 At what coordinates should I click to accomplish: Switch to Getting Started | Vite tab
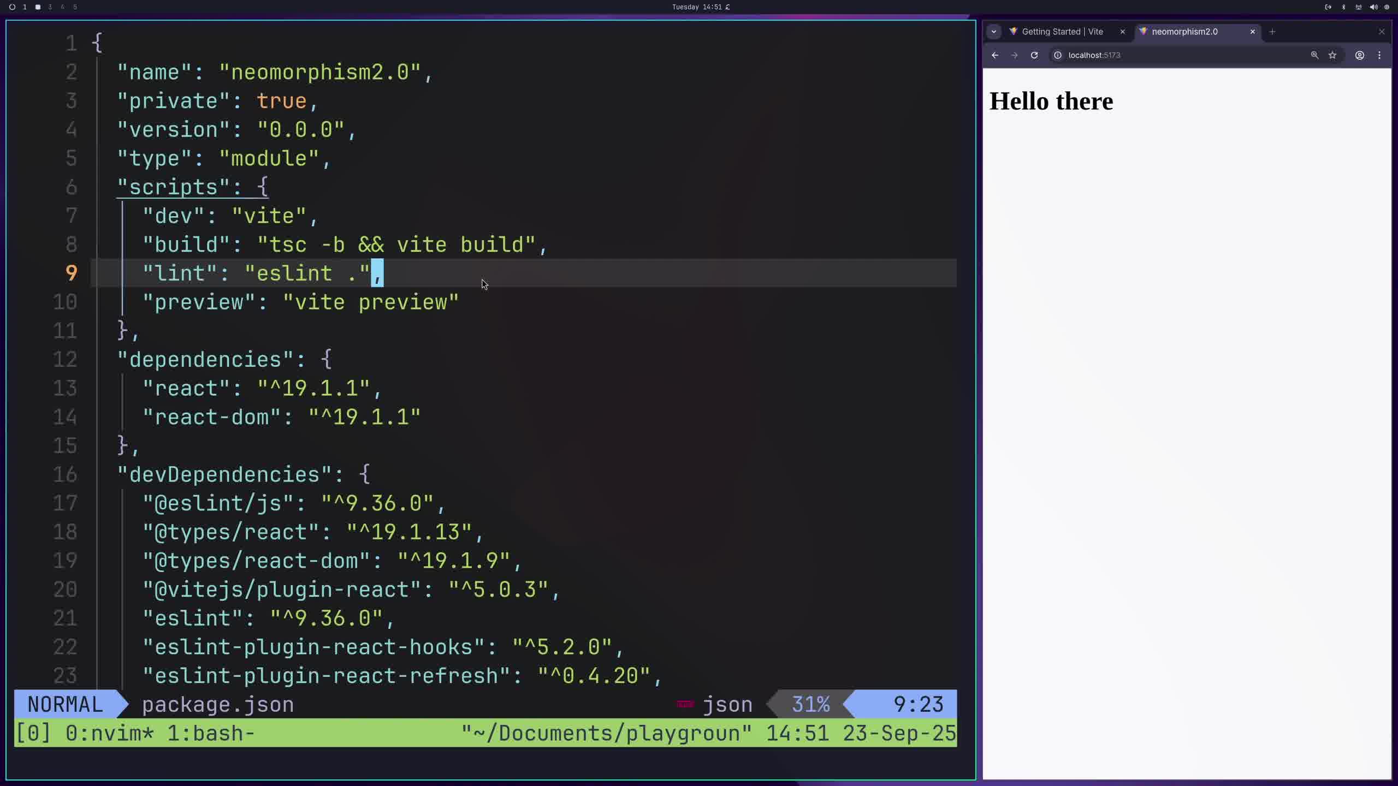(1062, 32)
